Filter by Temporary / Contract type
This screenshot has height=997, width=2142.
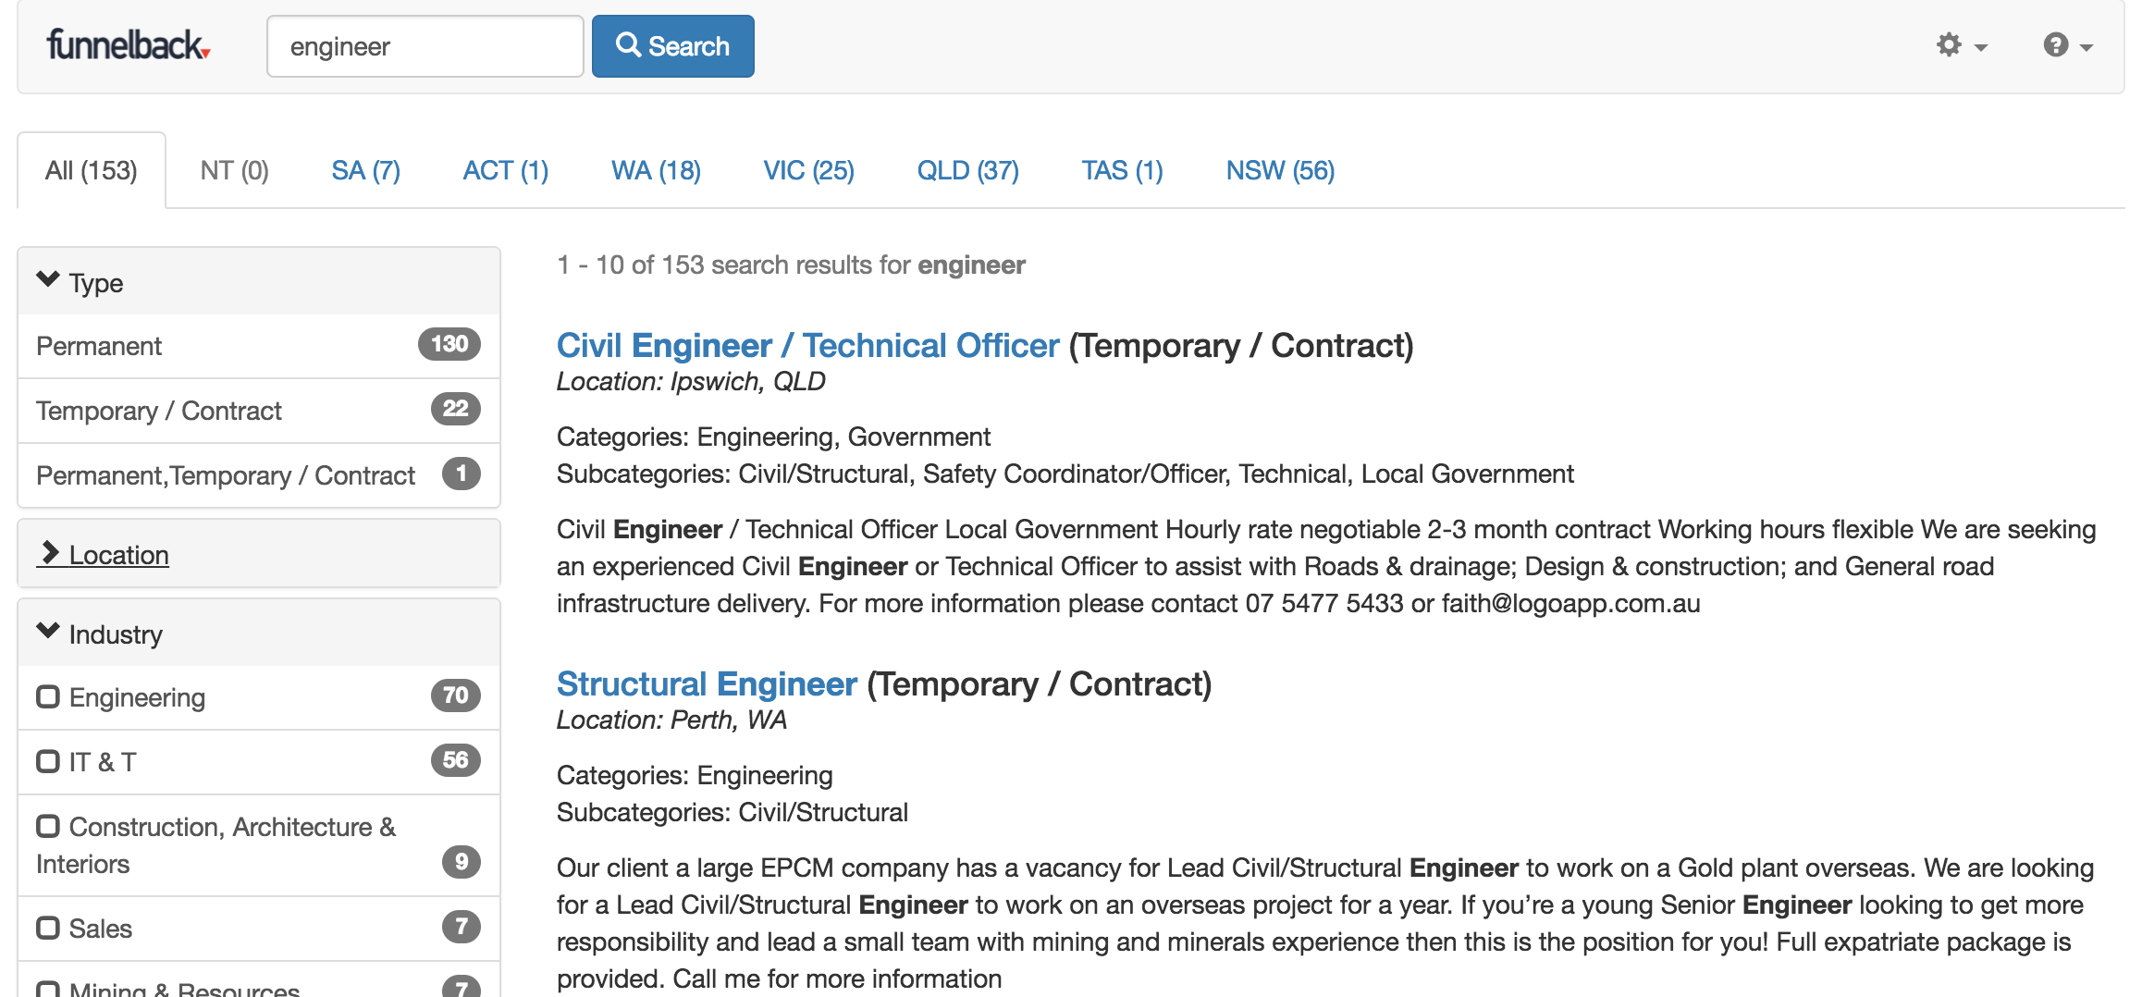(159, 411)
